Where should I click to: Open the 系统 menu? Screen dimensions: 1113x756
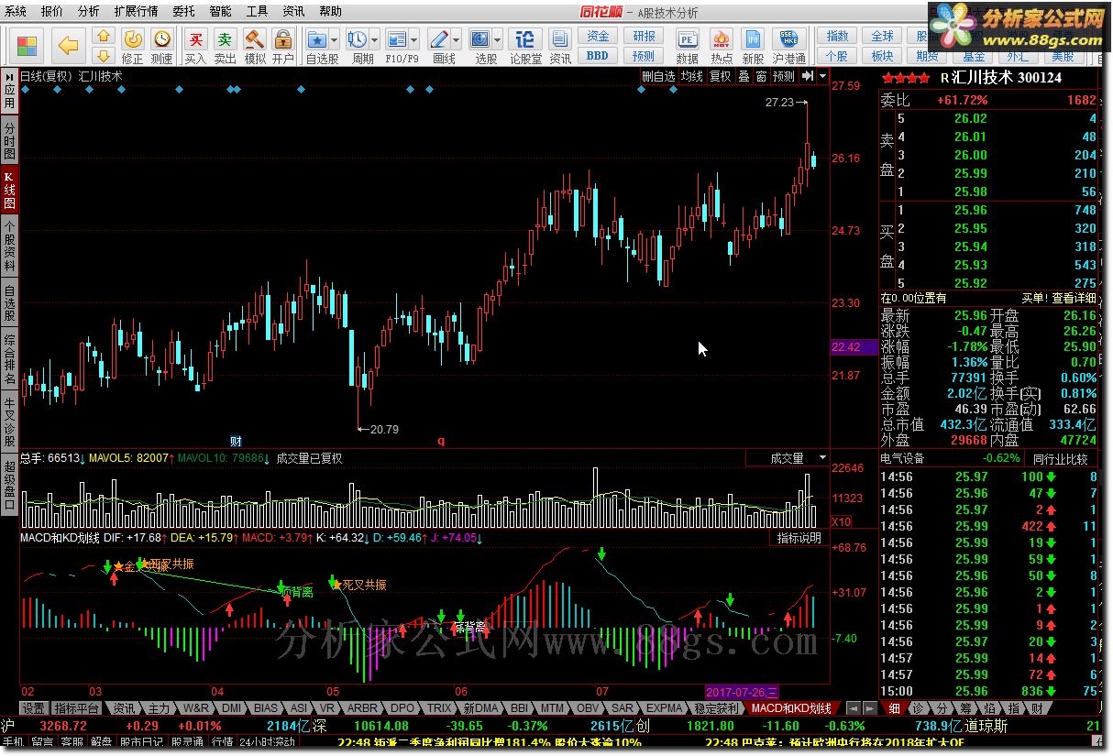click(17, 11)
